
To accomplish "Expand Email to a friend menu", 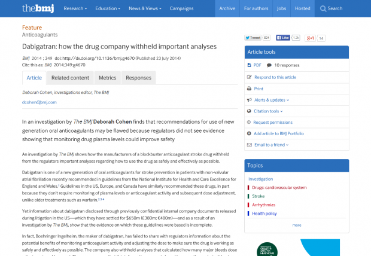I will tap(272, 145).
